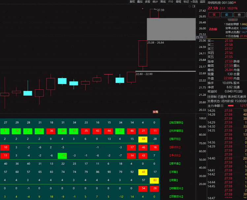This screenshot has width=247, height=200.
Task: Select 叠加 in the top toolbar
Action: 140,2
